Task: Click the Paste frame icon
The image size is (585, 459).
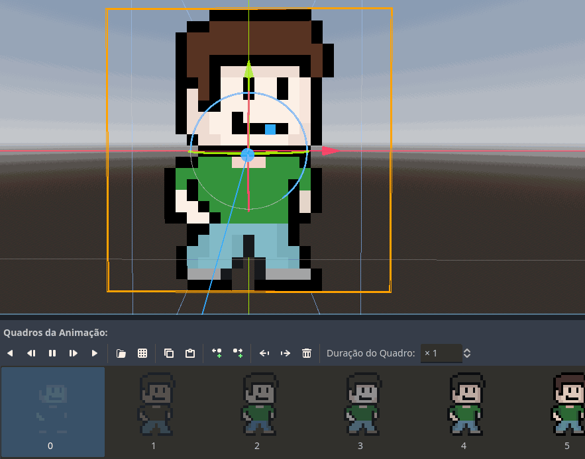Action: [190, 353]
